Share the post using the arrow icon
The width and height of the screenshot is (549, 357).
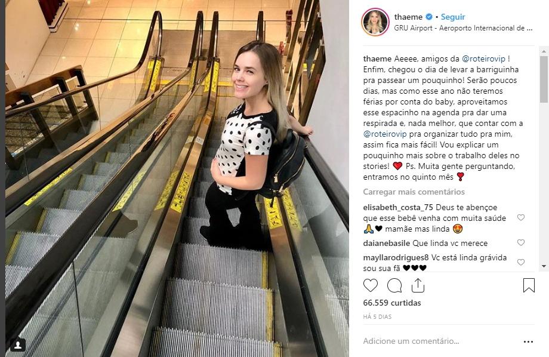click(418, 285)
